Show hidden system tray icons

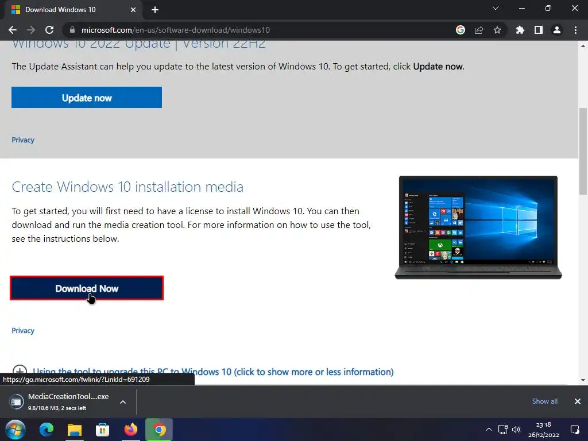pos(489,430)
